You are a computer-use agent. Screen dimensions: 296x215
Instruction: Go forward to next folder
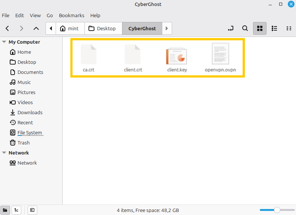pyautogui.click(x=22, y=28)
